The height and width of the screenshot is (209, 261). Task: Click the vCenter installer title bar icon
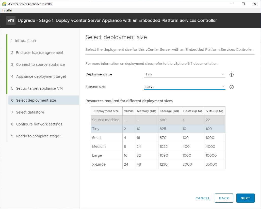point(4,4)
